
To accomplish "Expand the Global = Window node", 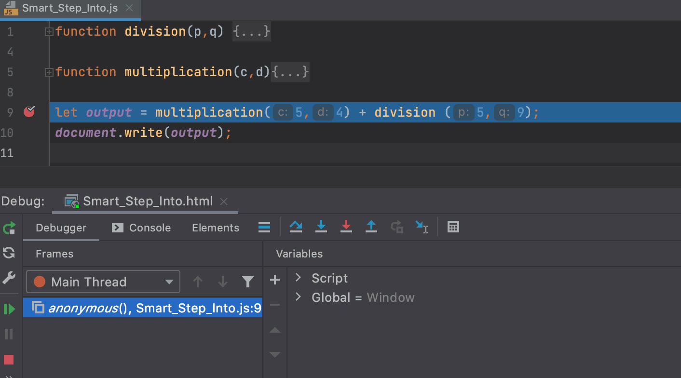I will (x=298, y=297).
